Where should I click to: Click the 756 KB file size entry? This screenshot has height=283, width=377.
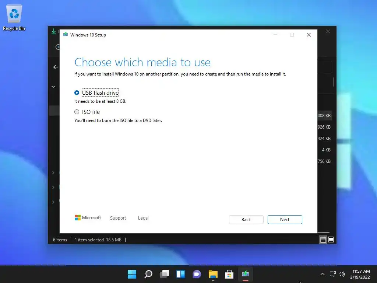click(x=324, y=161)
